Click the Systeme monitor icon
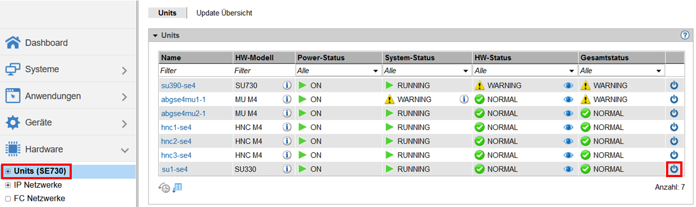 click(x=13, y=70)
